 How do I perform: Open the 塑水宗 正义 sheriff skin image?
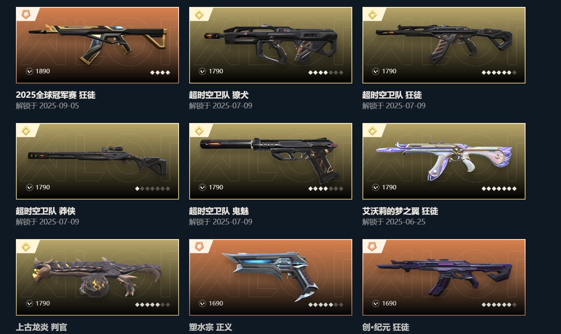271,277
